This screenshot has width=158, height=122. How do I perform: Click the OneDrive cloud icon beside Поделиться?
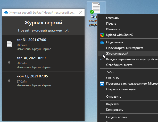point(102,42)
